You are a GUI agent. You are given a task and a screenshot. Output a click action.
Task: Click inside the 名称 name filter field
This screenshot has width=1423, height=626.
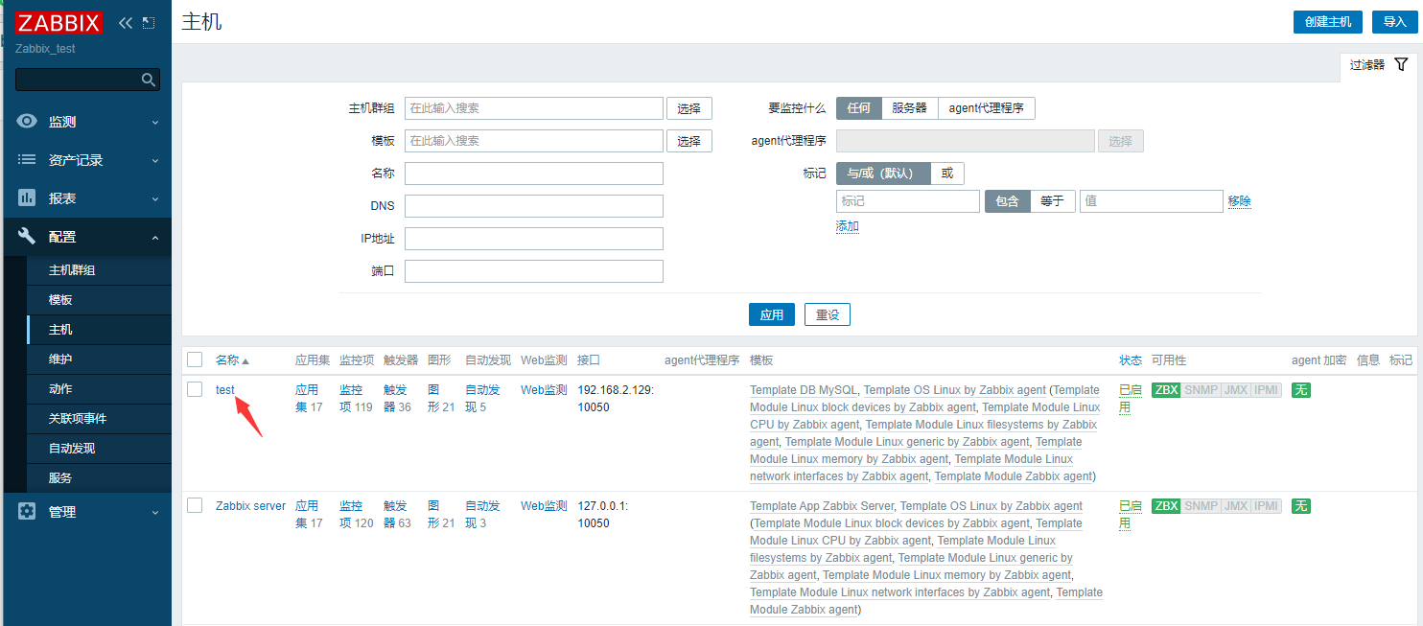click(533, 174)
